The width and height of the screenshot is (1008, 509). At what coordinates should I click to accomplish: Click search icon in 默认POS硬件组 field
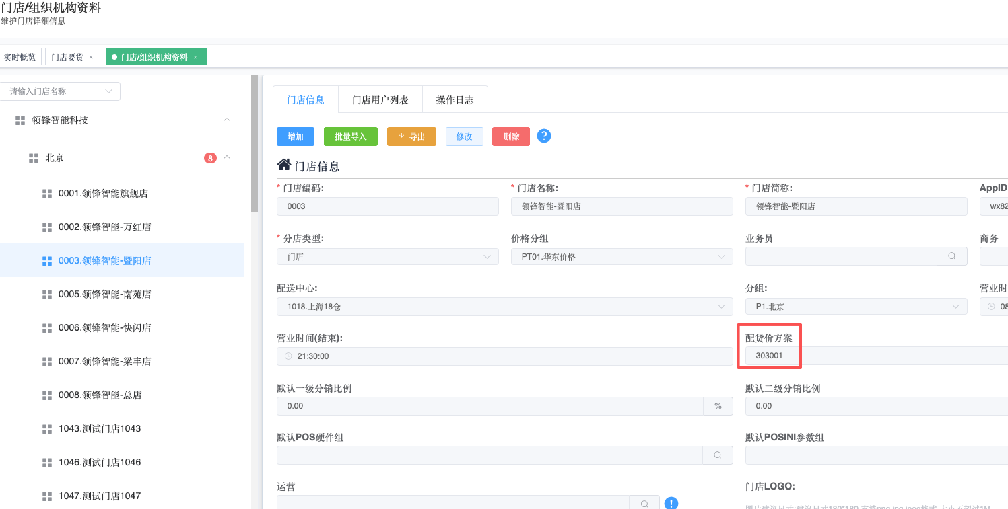pyautogui.click(x=717, y=455)
